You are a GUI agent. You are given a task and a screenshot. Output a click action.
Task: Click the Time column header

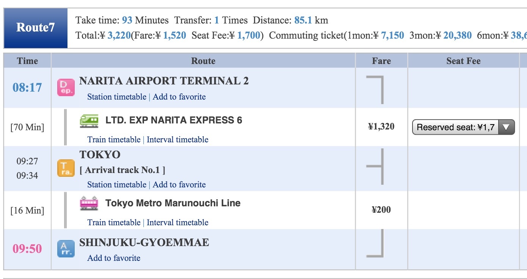pyautogui.click(x=27, y=61)
